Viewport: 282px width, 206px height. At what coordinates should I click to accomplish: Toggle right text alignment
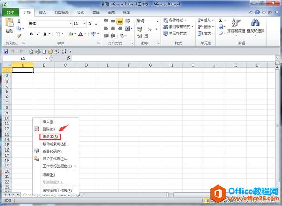click(120, 28)
